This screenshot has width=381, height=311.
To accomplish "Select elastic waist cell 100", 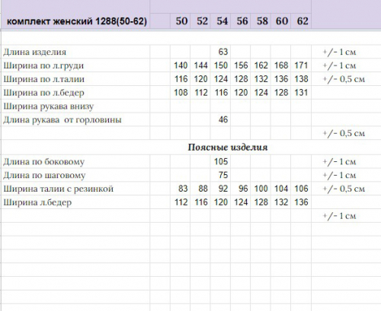I will pos(261,189).
